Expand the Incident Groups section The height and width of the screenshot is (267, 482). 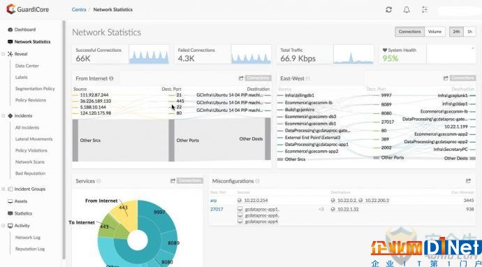[3, 189]
